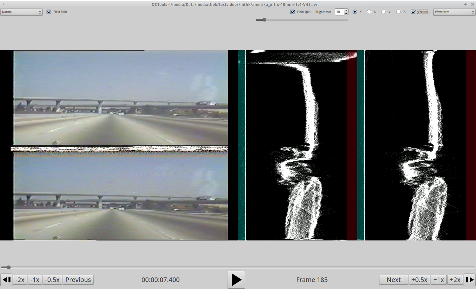Screen dimensions: 476x289
Task: Play forward at +2x speed
Action: point(455,280)
